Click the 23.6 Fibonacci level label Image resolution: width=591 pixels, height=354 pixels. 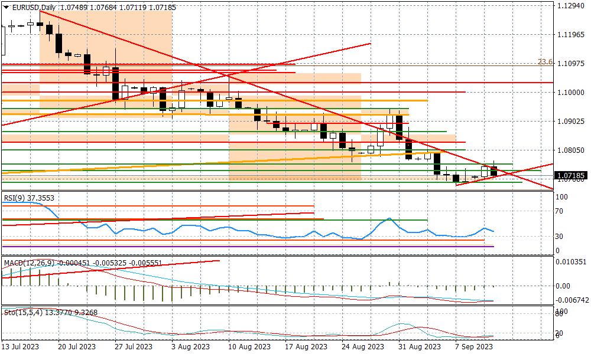pyautogui.click(x=544, y=62)
